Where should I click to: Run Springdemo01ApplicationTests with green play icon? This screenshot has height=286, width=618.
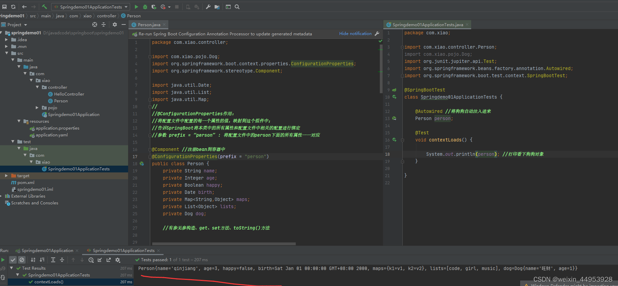(x=136, y=7)
